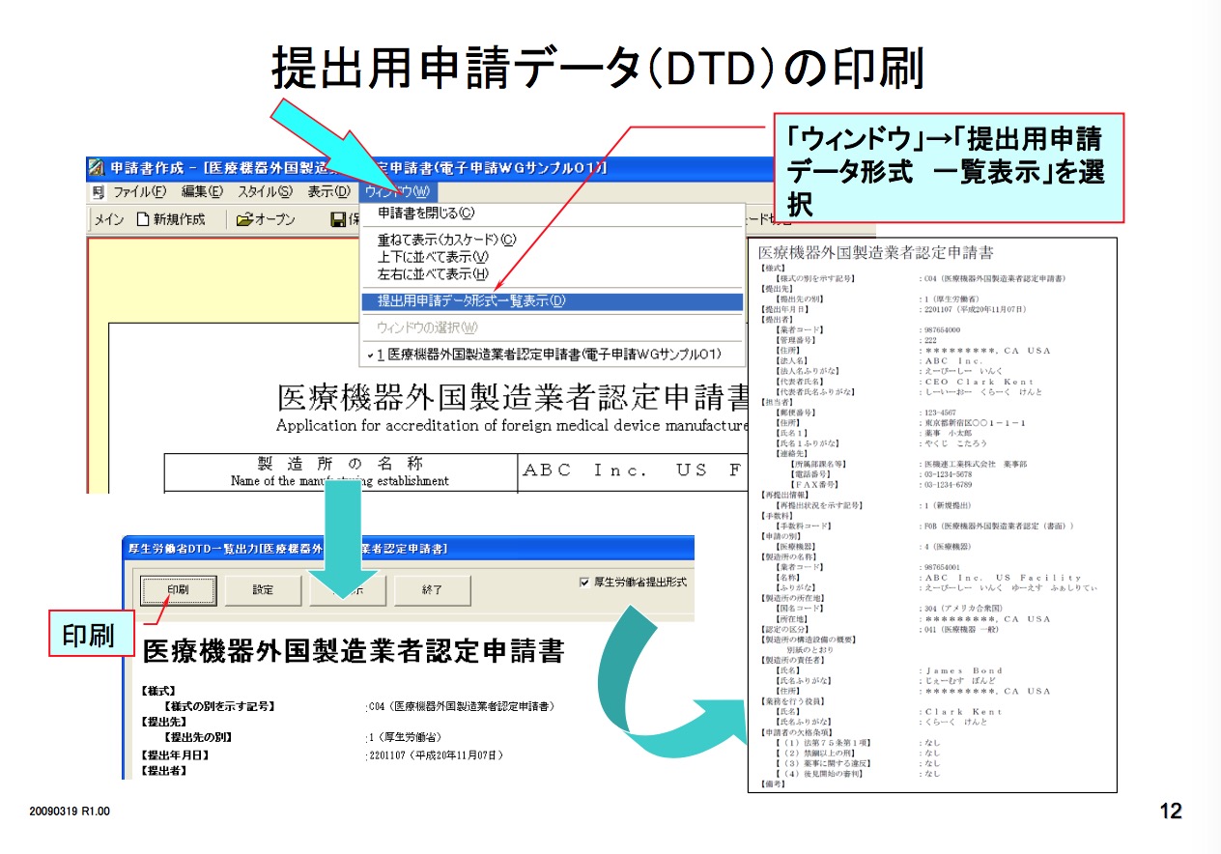Click 'F0B (医療機器外国製造業者認定 (書面))' on printed page
The image size is (1221, 854).
coord(1000,527)
